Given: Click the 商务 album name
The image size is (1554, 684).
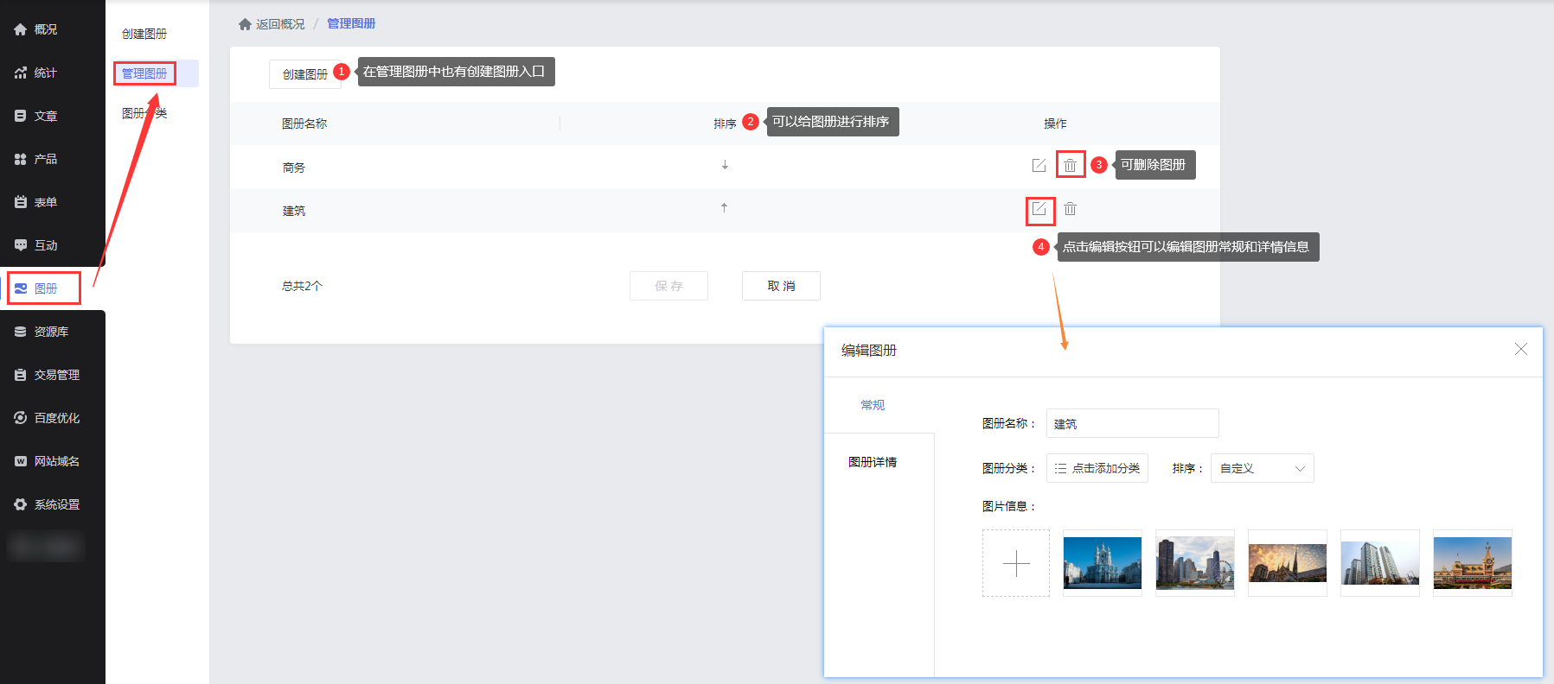Looking at the screenshot, I should 294,168.
